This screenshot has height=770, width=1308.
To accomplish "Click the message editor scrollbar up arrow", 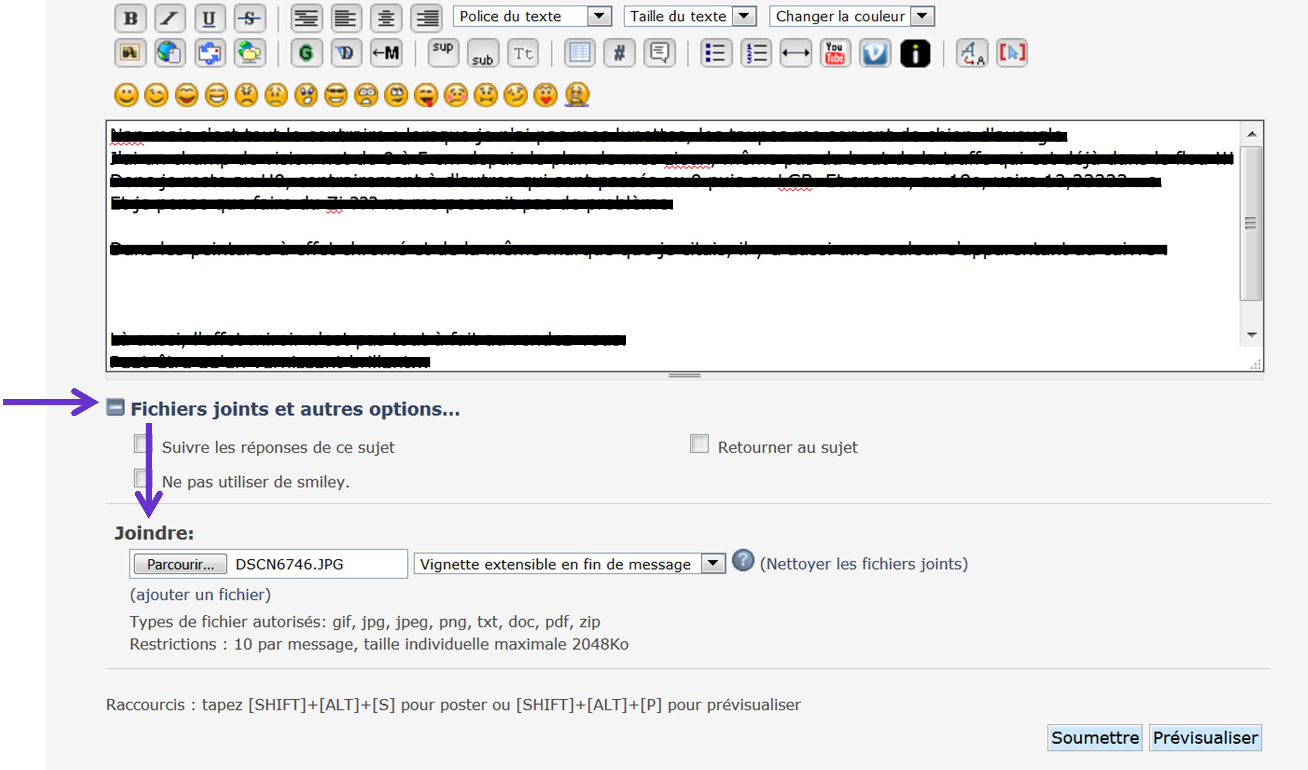I will coord(1252,135).
